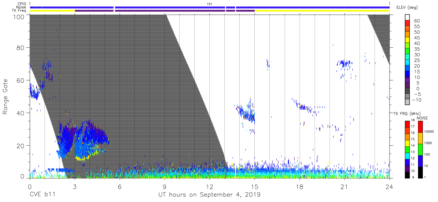Click the y-axis tick label '100'
Image resolution: width=438 pixels, height=202 pixels.
point(18,16)
